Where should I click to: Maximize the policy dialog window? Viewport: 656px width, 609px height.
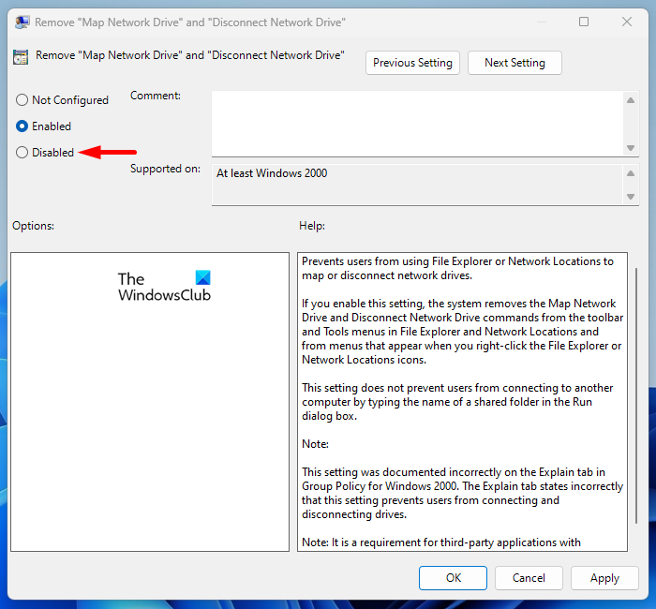tap(584, 22)
